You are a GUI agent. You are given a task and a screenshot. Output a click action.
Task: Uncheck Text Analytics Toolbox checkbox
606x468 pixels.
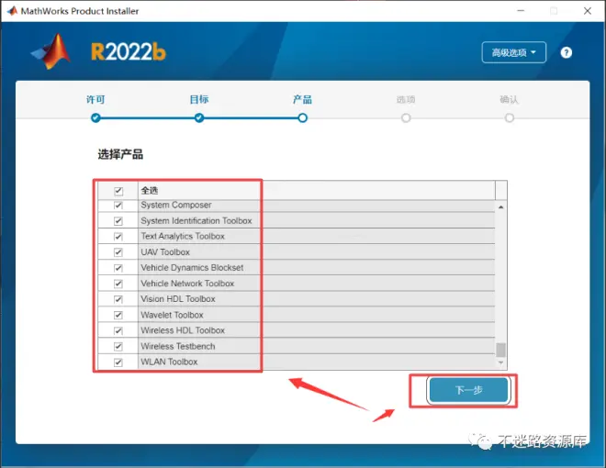click(118, 237)
